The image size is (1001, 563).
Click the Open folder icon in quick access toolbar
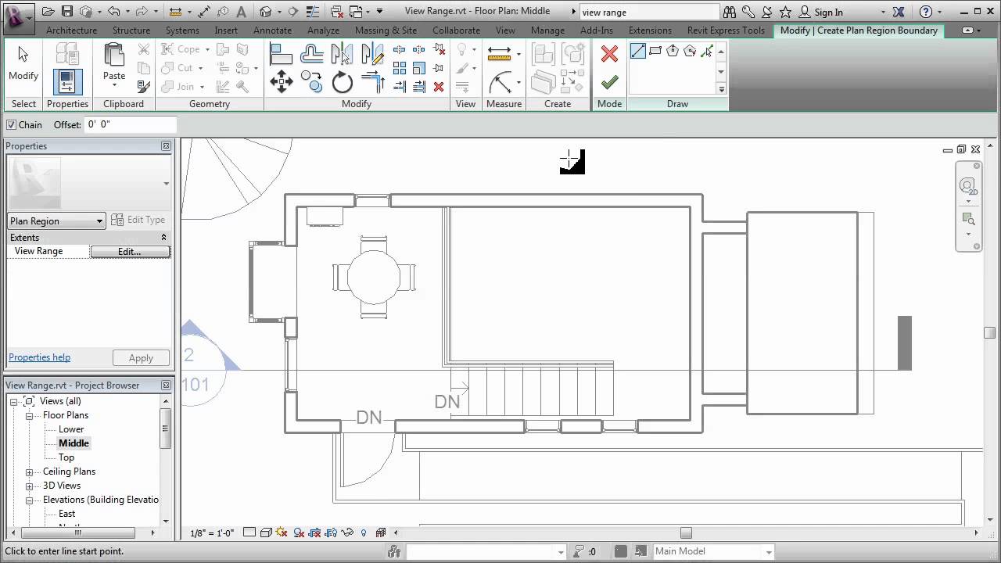[48, 12]
